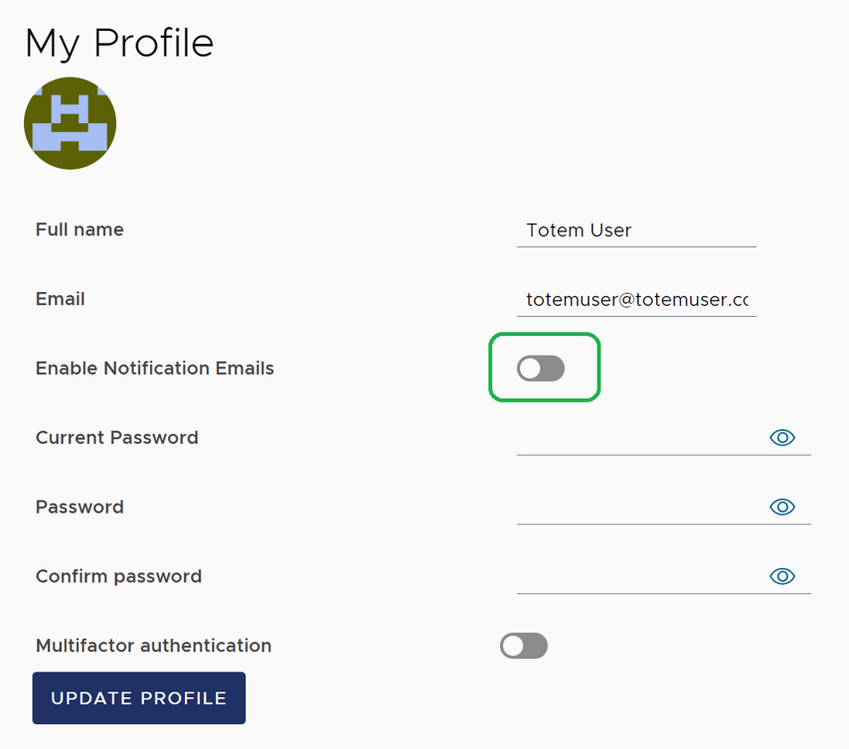
Task: Click the Full name label
Action: 80,229
